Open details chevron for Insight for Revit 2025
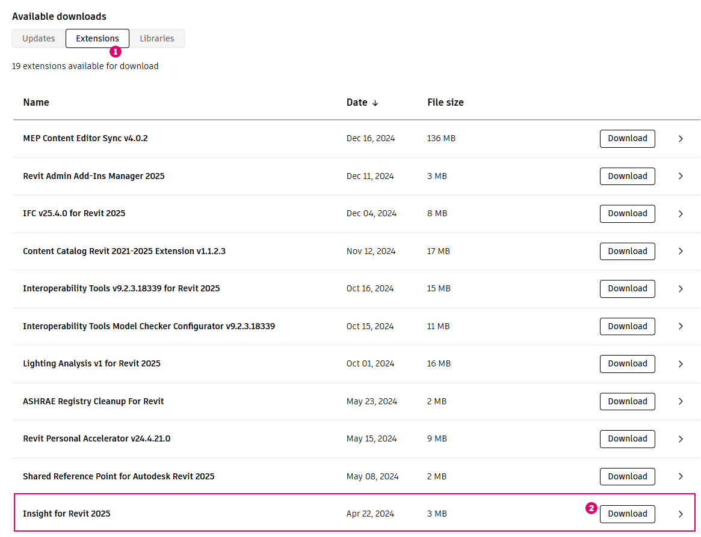The width and height of the screenshot is (701, 537). tap(681, 514)
